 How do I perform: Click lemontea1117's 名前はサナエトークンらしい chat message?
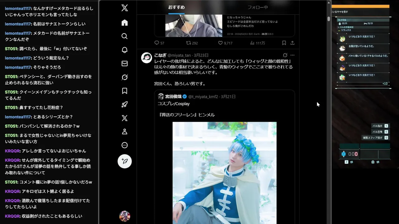[x=45, y=24]
